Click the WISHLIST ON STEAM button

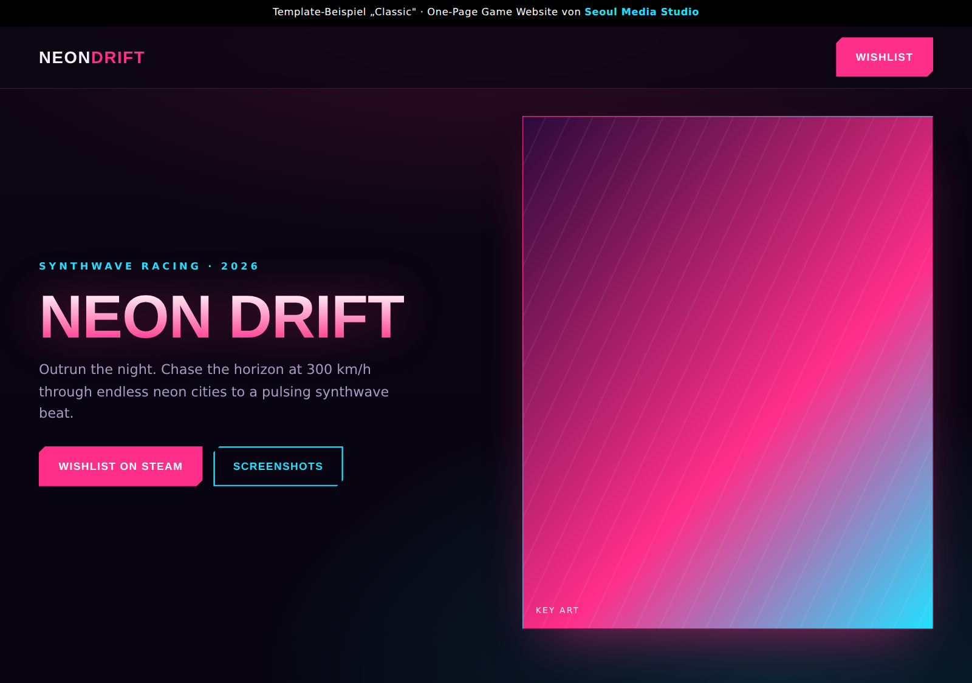[121, 466]
